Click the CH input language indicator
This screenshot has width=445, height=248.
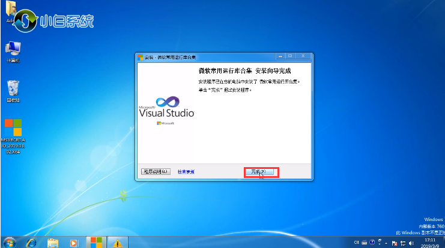pyautogui.click(x=357, y=243)
